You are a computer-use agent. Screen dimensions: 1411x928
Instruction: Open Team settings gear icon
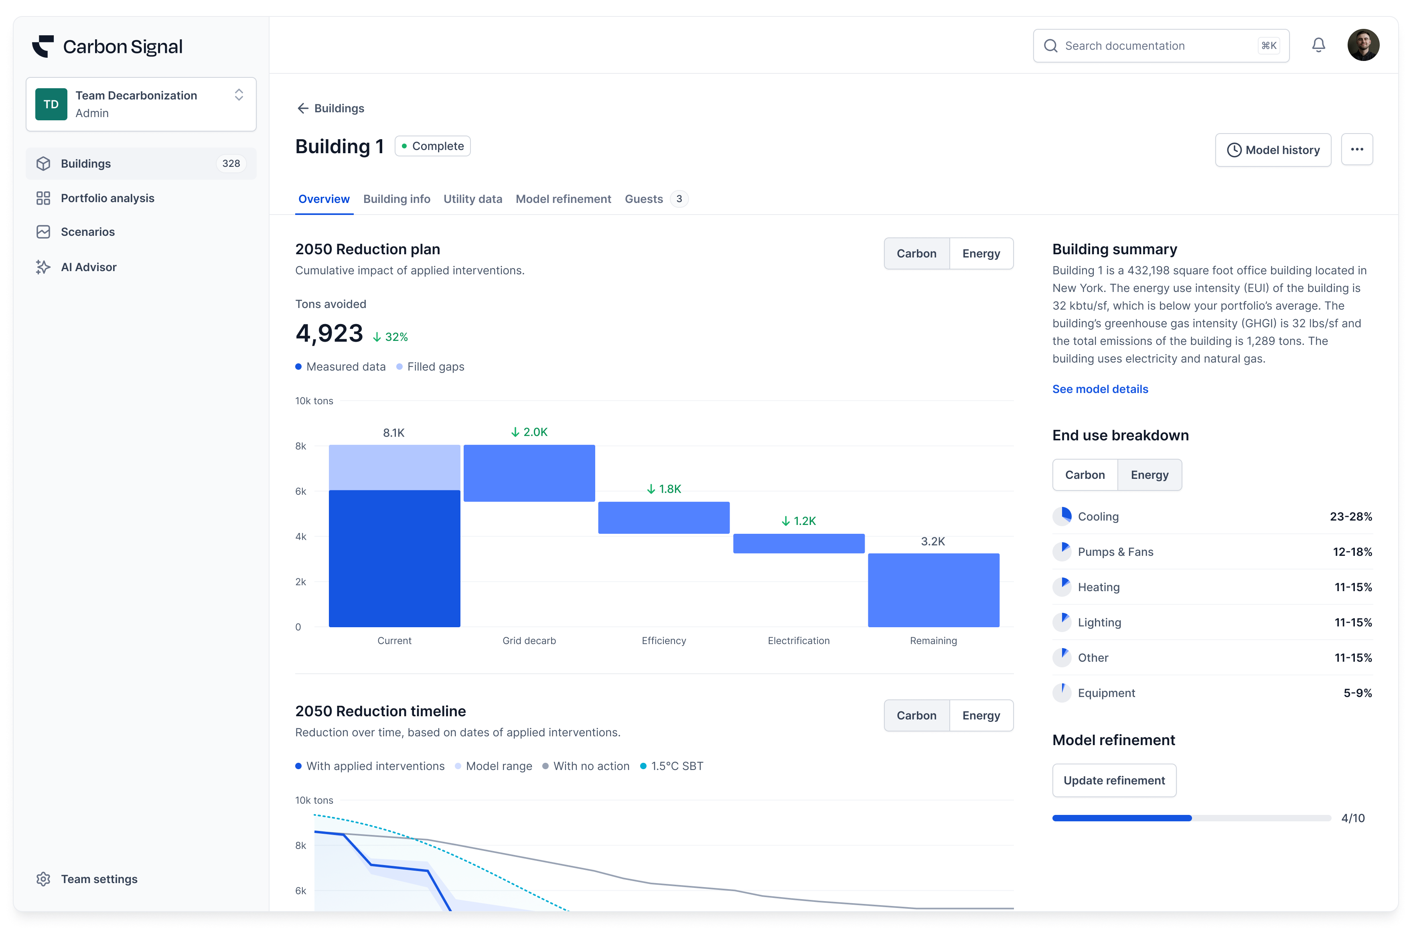[x=43, y=879]
